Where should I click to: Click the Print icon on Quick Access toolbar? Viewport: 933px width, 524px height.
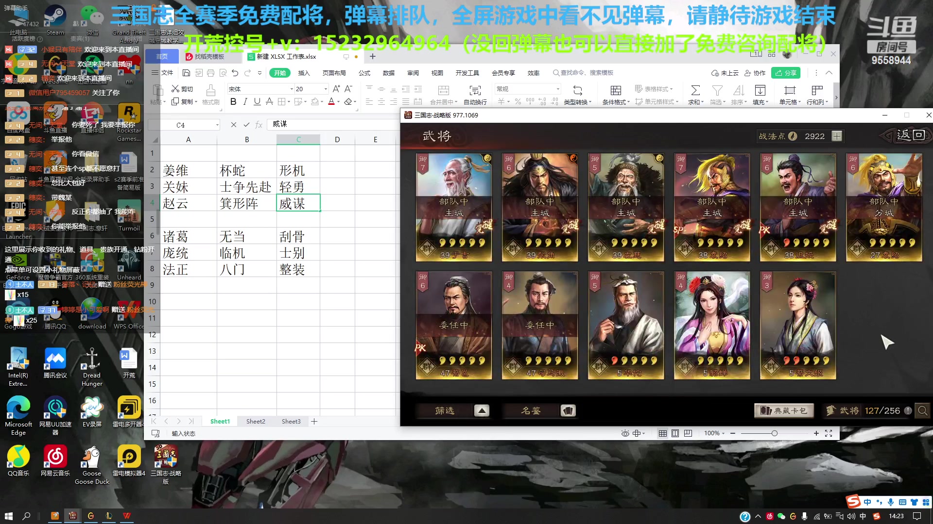click(210, 72)
